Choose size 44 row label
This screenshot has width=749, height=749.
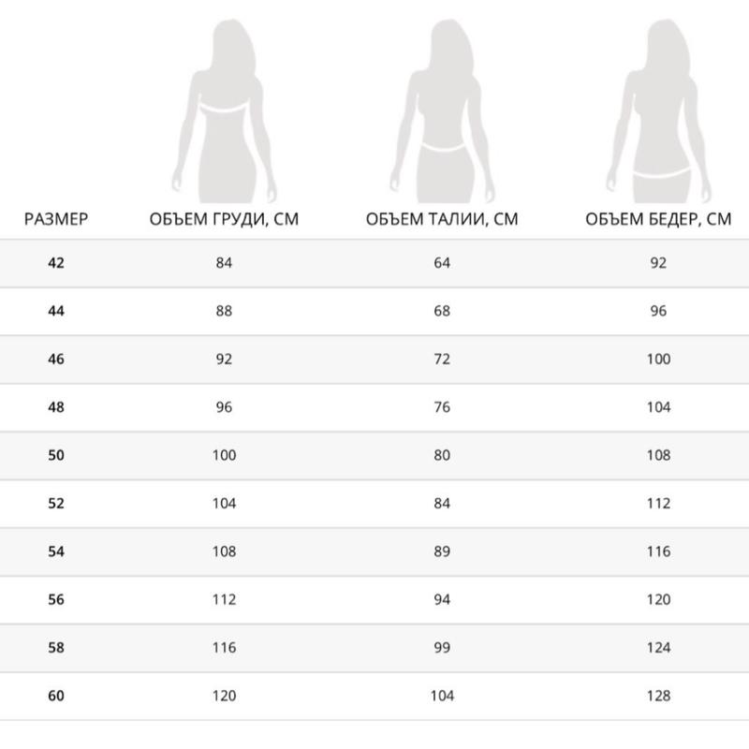(x=56, y=311)
